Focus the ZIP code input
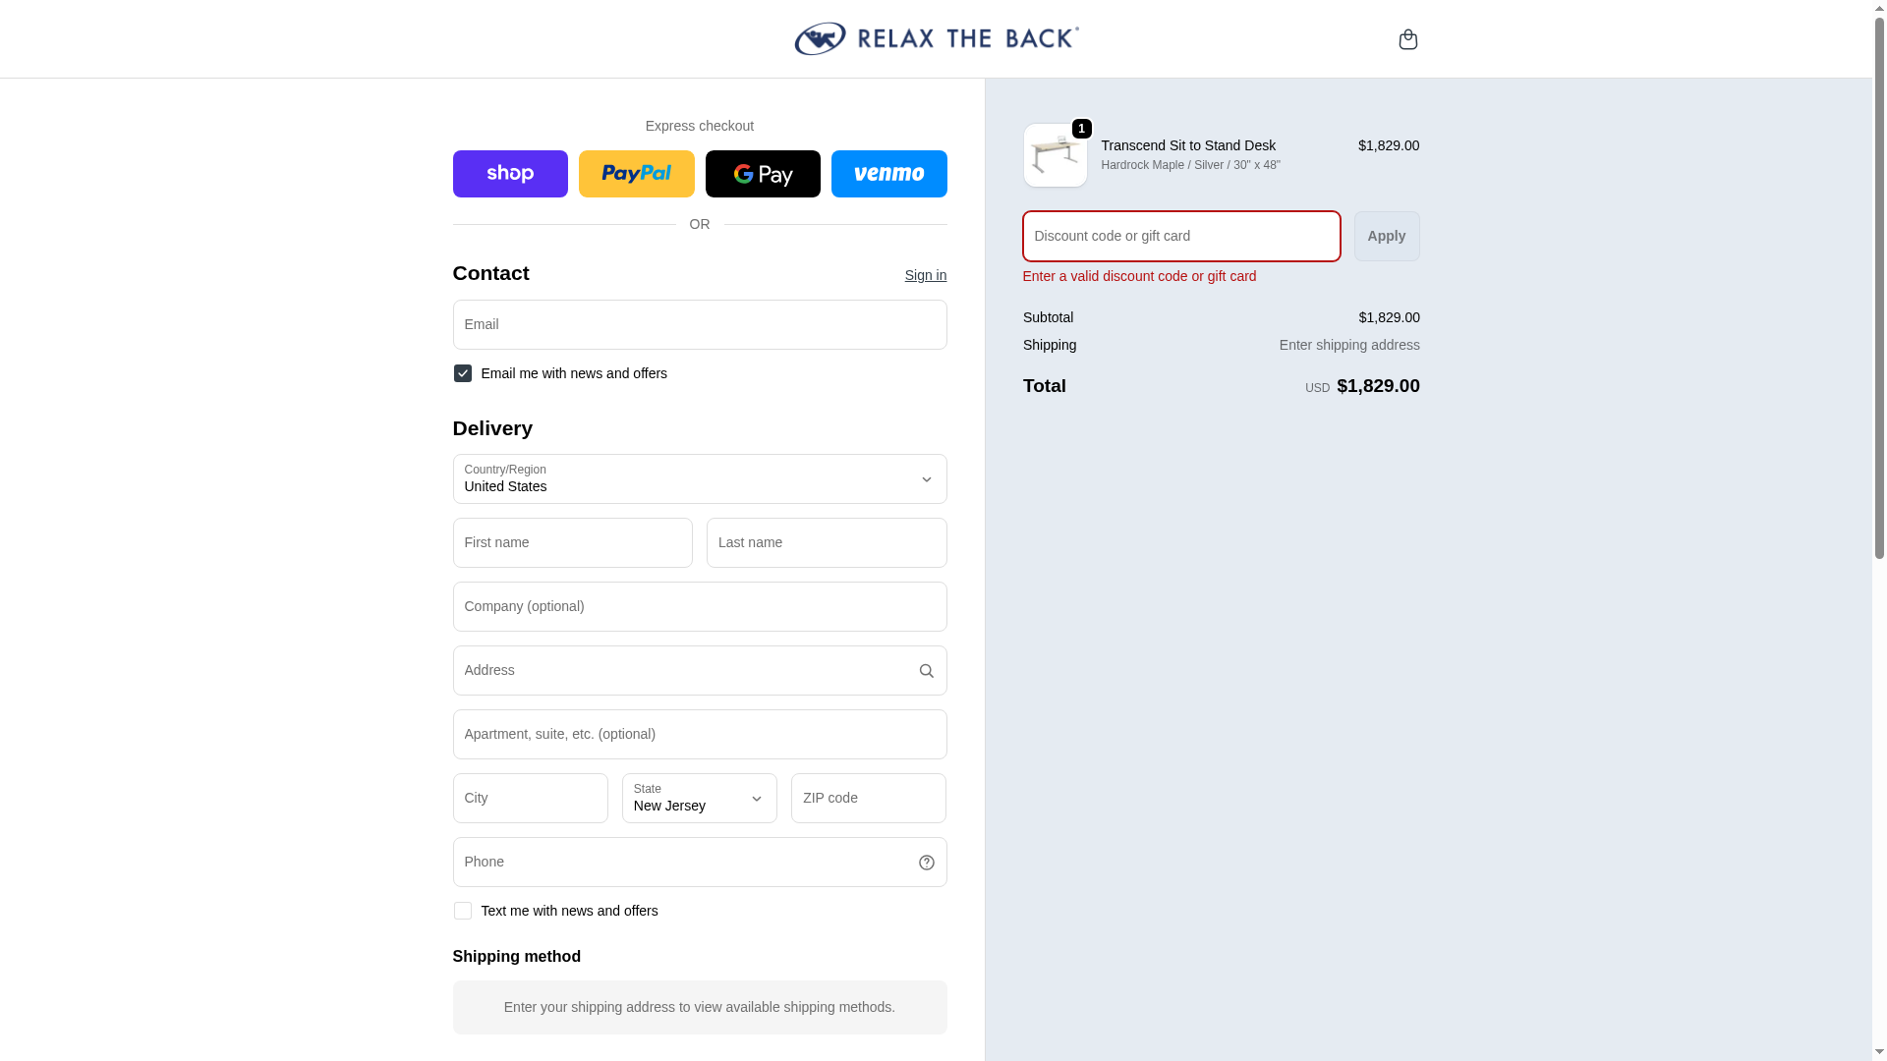Viewport: 1887px width, 1061px height. (868, 799)
